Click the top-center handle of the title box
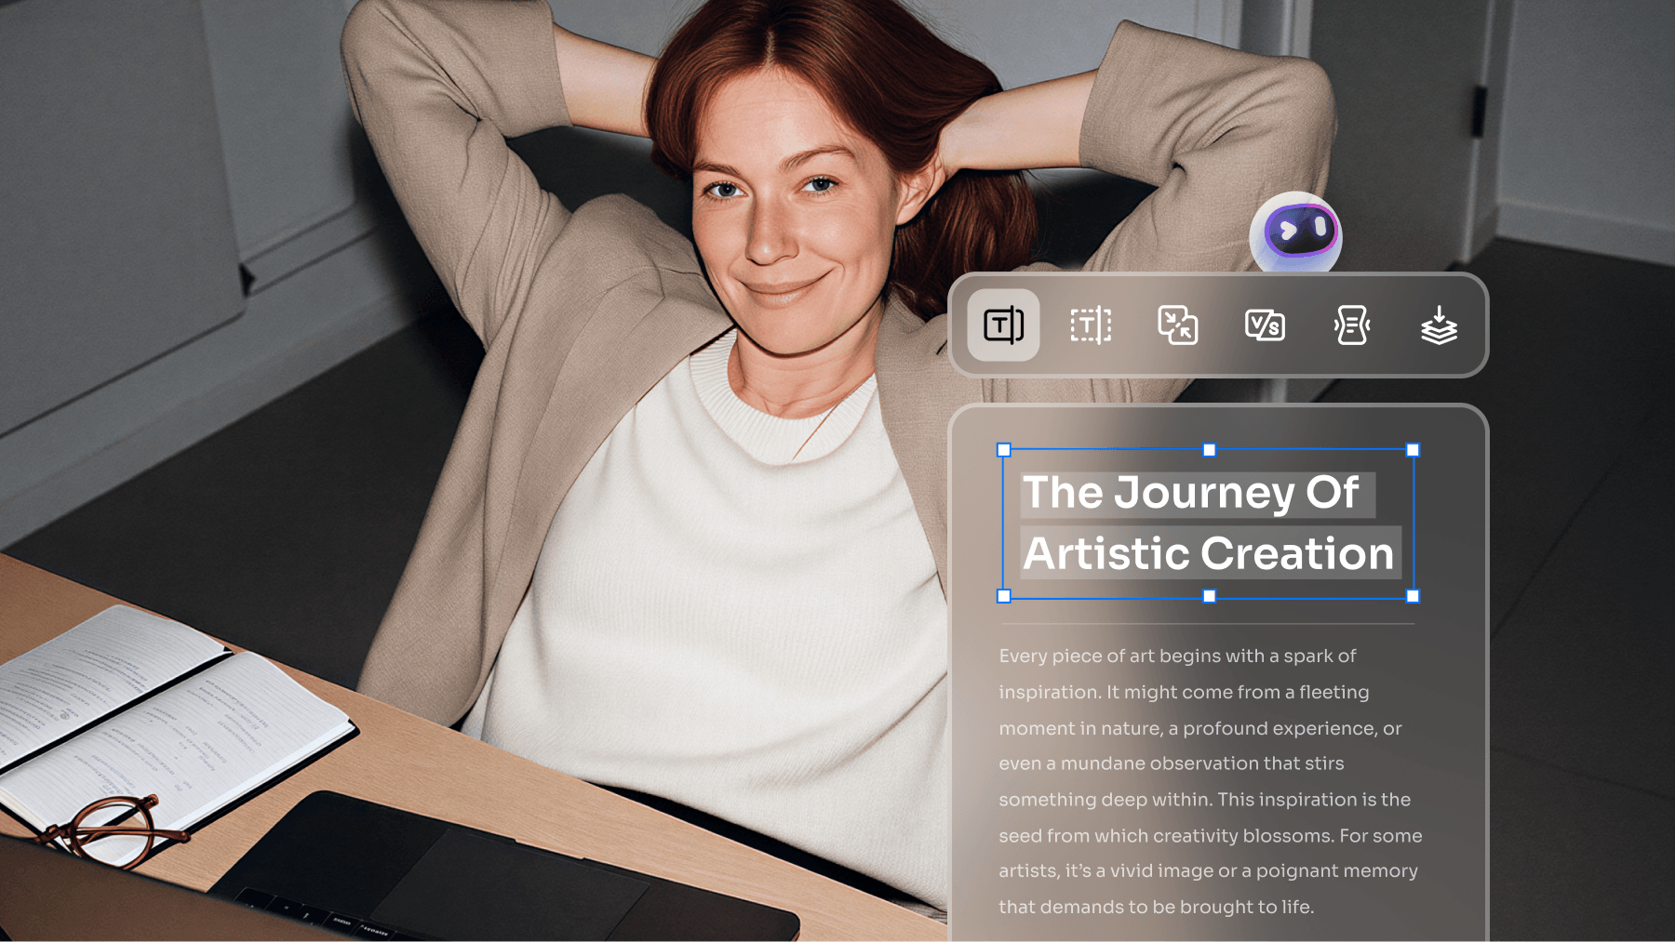This screenshot has width=1675, height=942. pyautogui.click(x=1210, y=450)
